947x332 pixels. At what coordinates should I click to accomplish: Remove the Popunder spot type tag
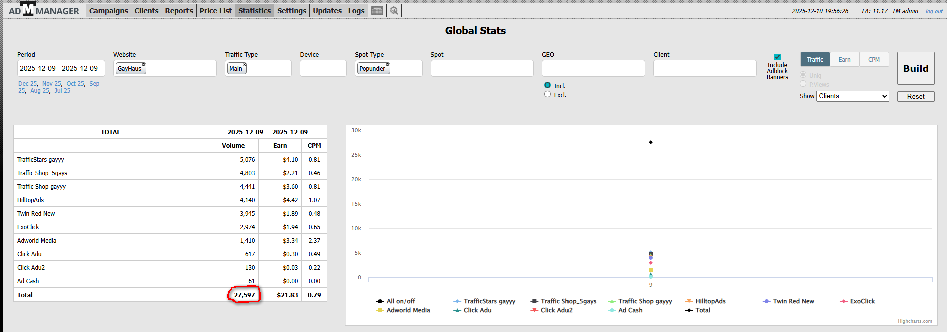[388, 65]
